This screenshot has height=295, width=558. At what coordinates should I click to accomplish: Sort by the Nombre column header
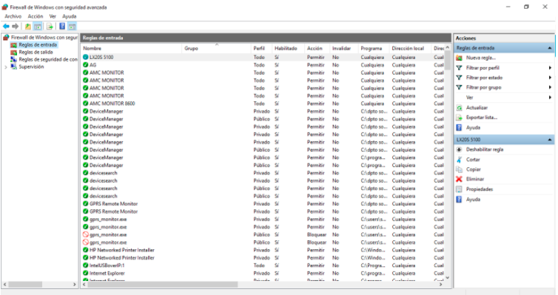[x=131, y=48]
